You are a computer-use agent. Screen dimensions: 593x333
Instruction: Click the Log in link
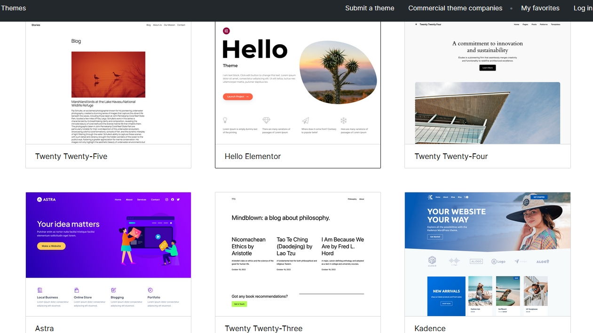(x=583, y=8)
